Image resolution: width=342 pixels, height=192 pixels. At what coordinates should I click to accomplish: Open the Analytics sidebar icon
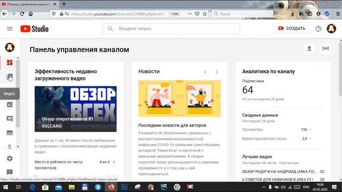click(10, 105)
